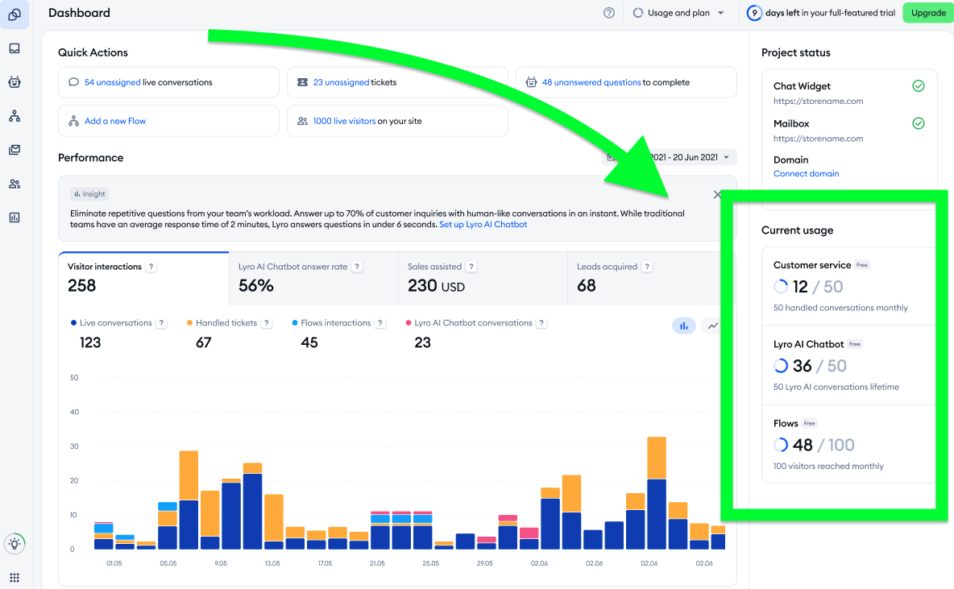Open the Connect domain link
The height and width of the screenshot is (589, 954).
pyautogui.click(x=807, y=173)
